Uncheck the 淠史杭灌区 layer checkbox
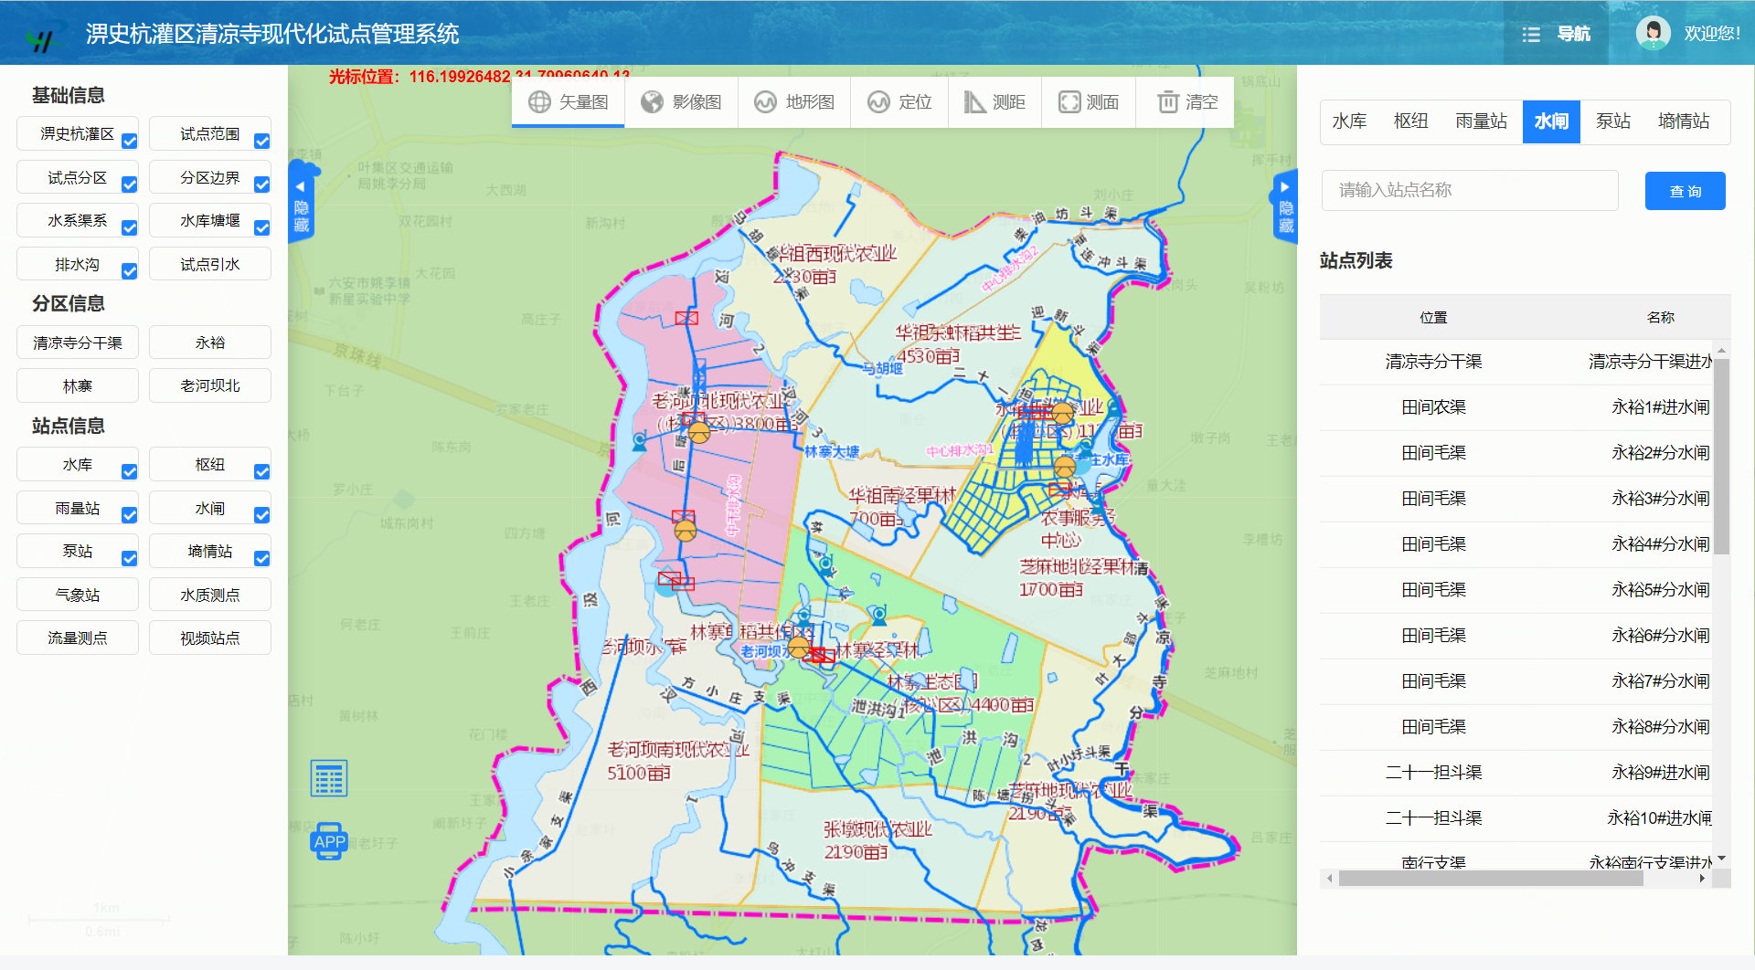1755x970 pixels. (x=130, y=142)
